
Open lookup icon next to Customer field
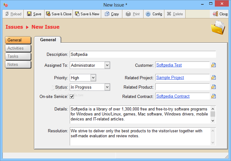214,65
